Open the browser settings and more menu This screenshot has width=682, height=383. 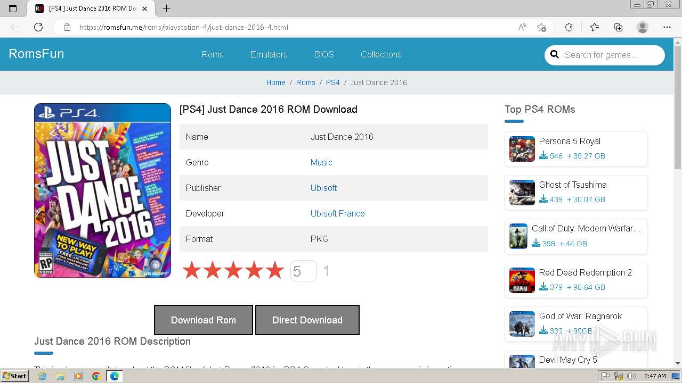click(667, 27)
